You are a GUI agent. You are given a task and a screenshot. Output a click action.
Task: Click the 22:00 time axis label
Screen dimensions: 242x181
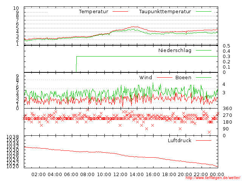(201, 175)
